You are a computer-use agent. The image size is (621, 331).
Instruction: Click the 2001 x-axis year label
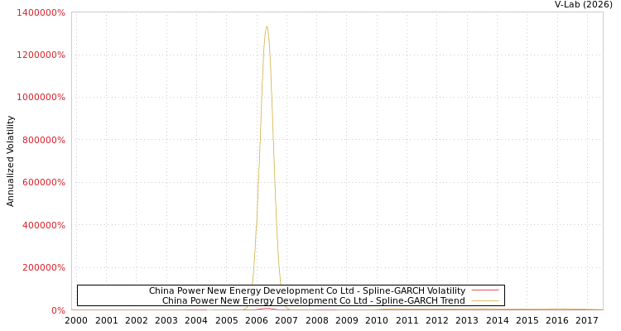[x=107, y=320]
